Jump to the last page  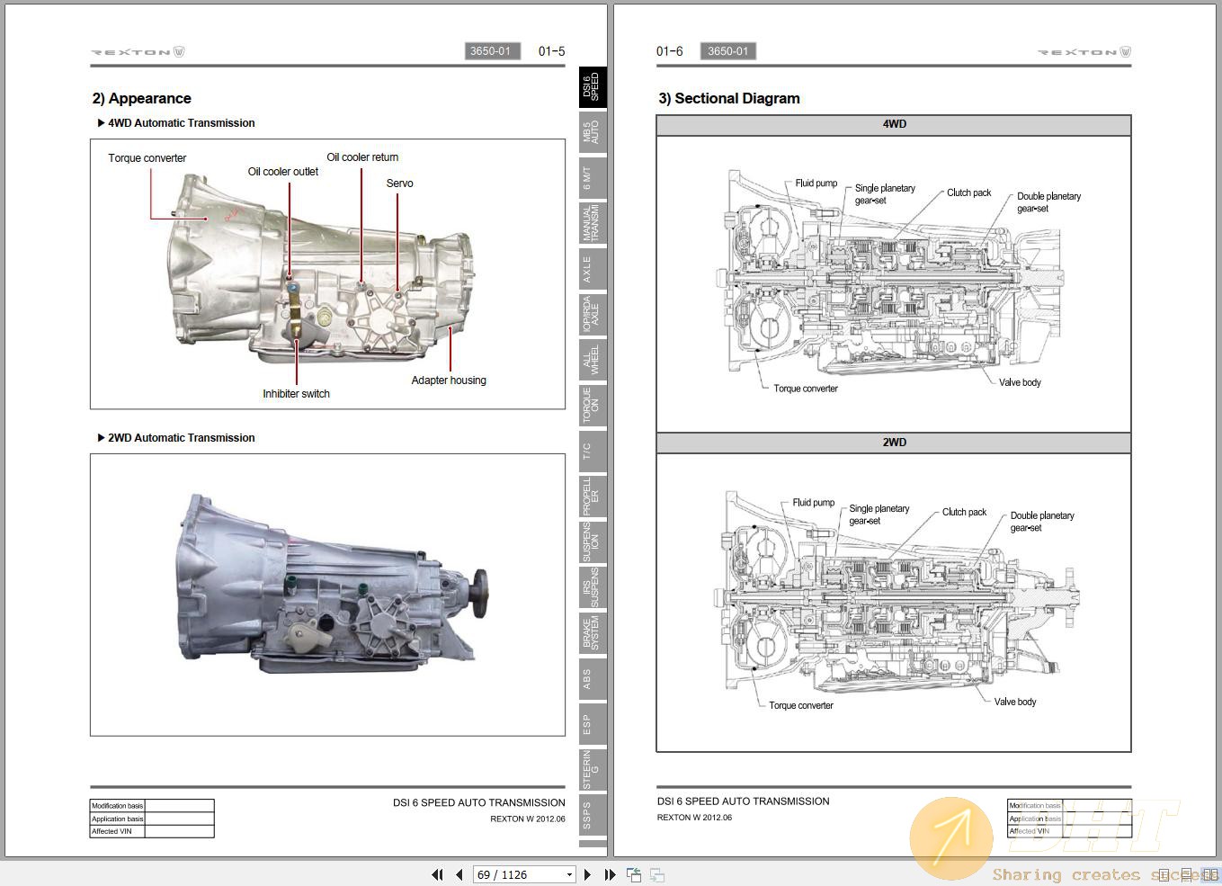click(x=610, y=874)
